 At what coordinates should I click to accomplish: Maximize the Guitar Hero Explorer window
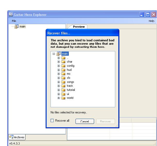[x=148, y=15]
